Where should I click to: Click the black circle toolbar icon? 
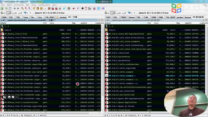pyautogui.click(x=82, y=8)
